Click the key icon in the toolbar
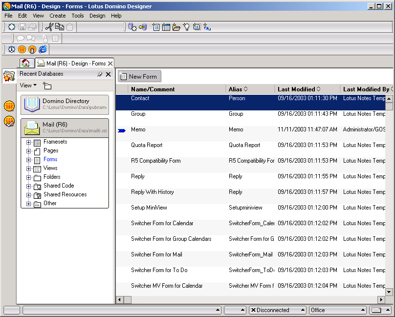Image resolution: width=395 pixels, height=317 pixels. tap(143, 27)
